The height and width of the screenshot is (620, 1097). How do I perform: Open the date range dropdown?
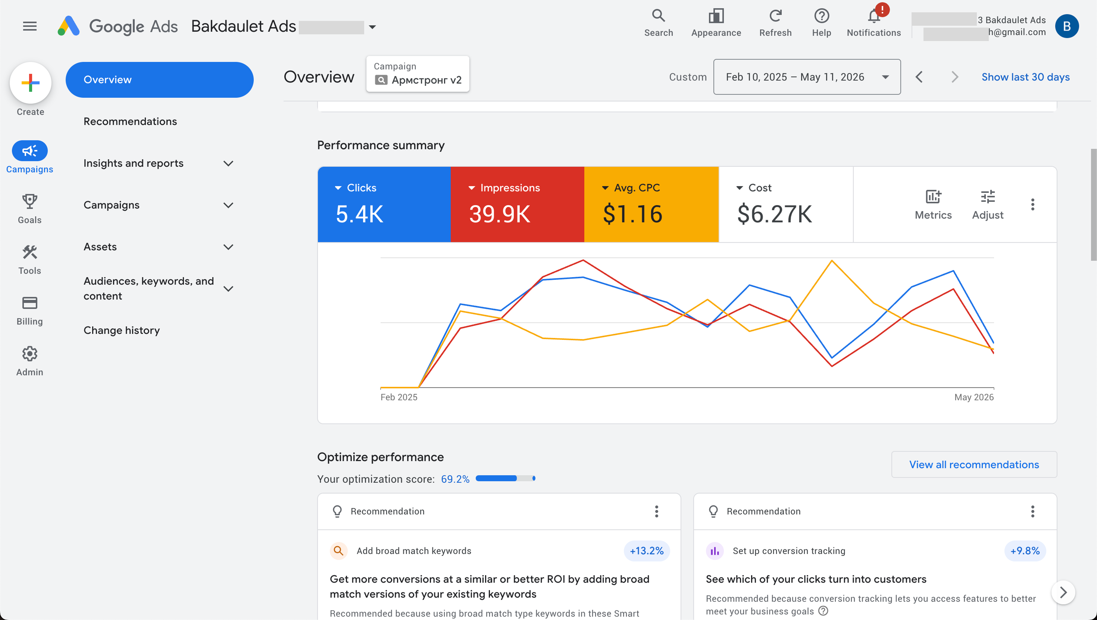click(x=807, y=77)
